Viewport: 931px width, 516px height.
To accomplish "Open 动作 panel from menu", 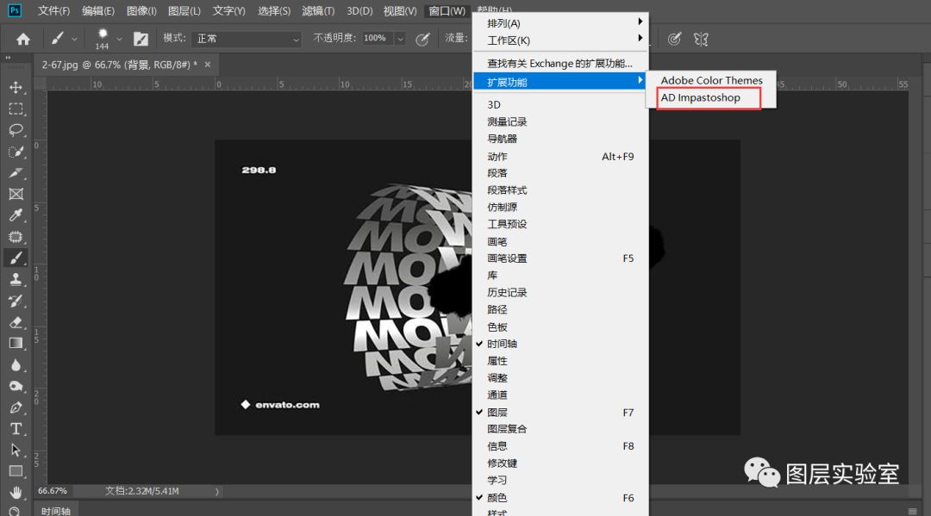I will point(560,157).
